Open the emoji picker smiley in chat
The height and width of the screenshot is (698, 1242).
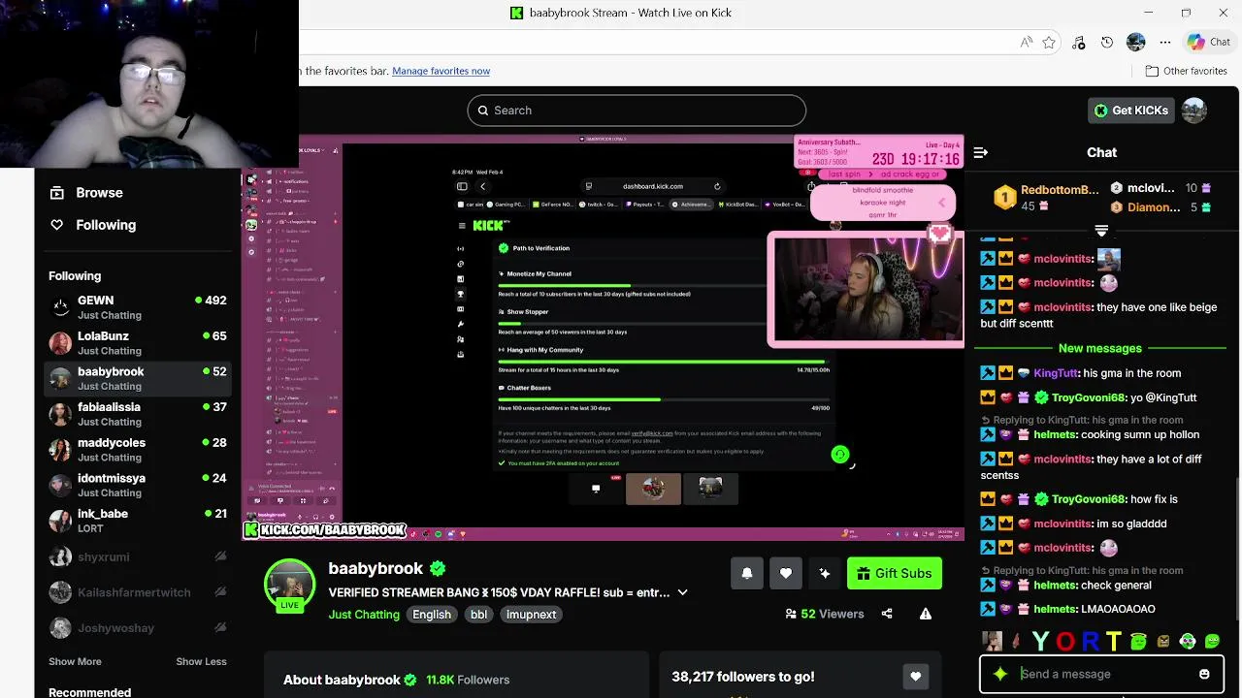tap(1204, 674)
